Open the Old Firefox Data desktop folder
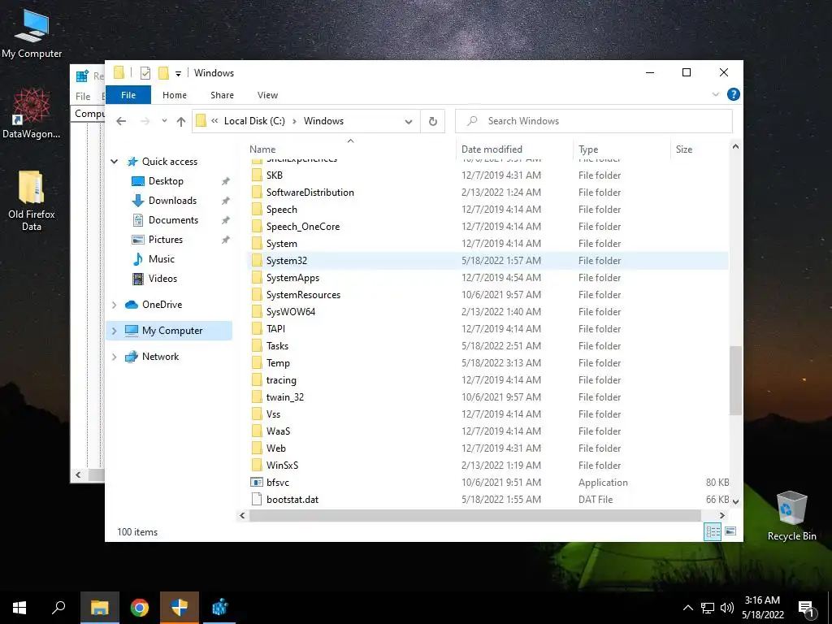 point(32,201)
